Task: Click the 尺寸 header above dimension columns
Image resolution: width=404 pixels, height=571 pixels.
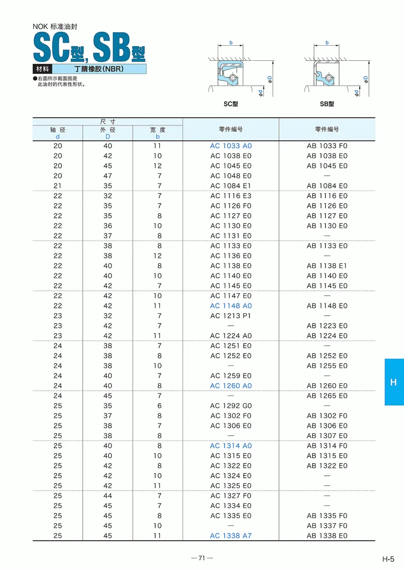Action: click(x=108, y=122)
